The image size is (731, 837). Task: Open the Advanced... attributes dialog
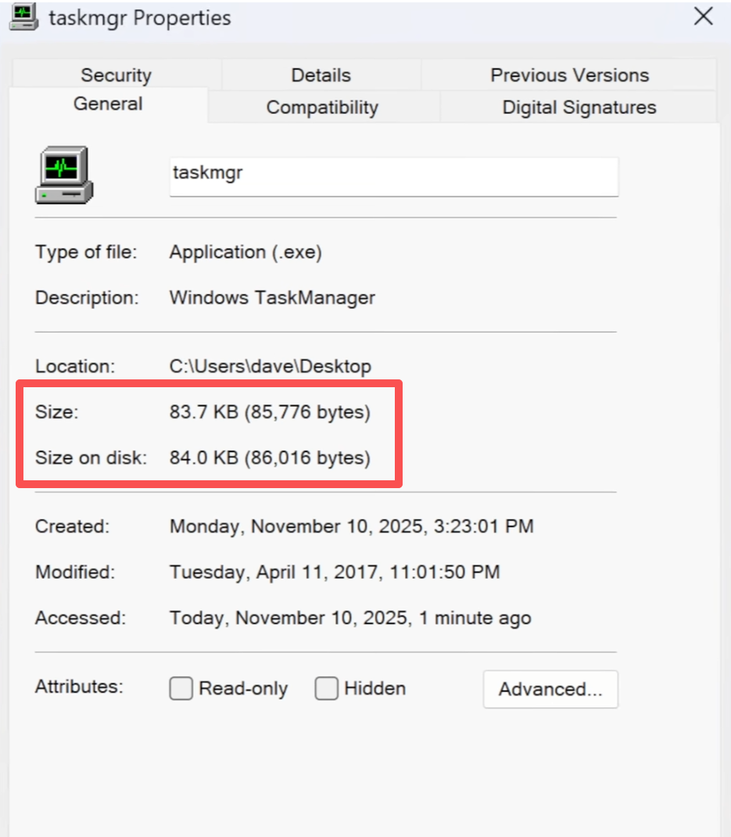pyautogui.click(x=550, y=689)
